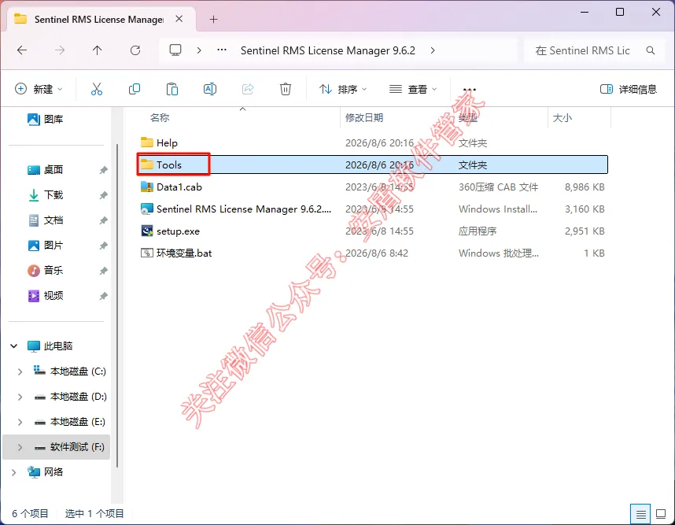This screenshot has width=675, height=525.
Task: Click the search magnifier icon
Action: [x=651, y=50]
